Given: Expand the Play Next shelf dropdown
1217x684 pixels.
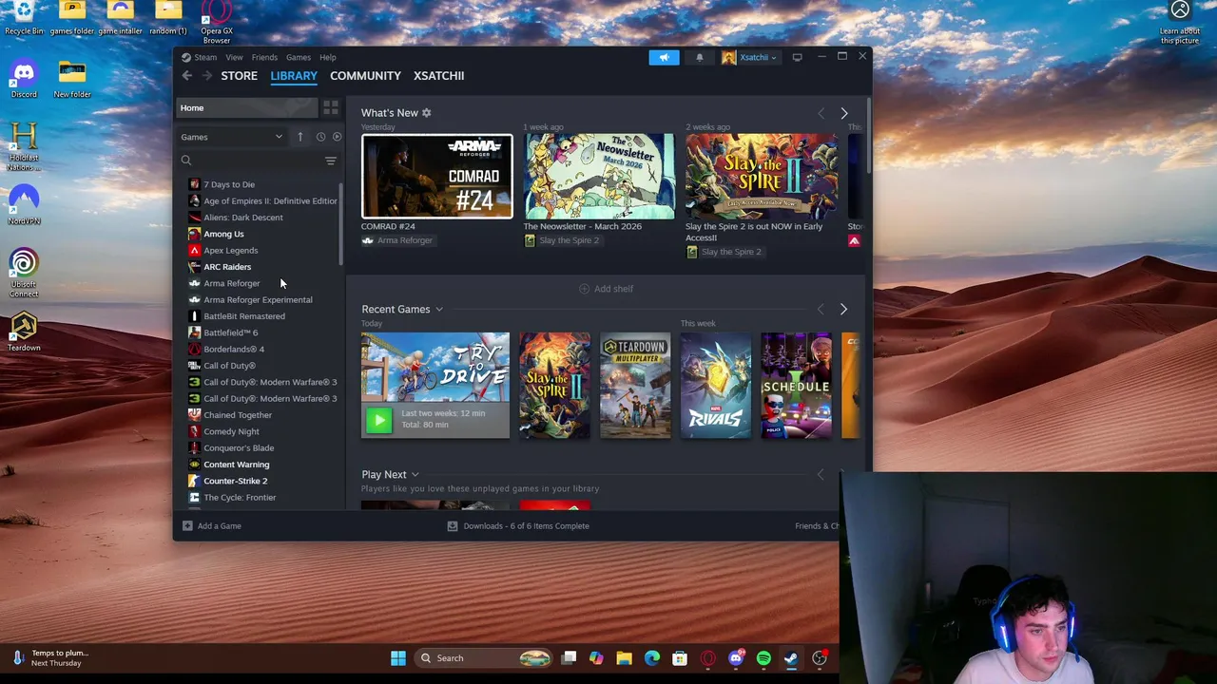Looking at the screenshot, I should [x=415, y=475].
